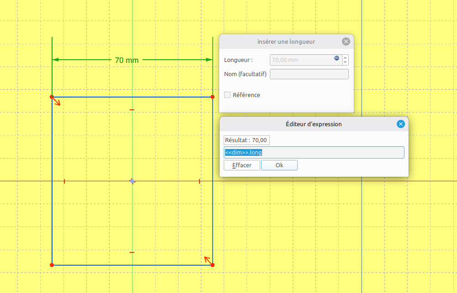This screenshot has width=457, height=293.
Task: Confirm the expression with Ok
Action: [279, 165]
